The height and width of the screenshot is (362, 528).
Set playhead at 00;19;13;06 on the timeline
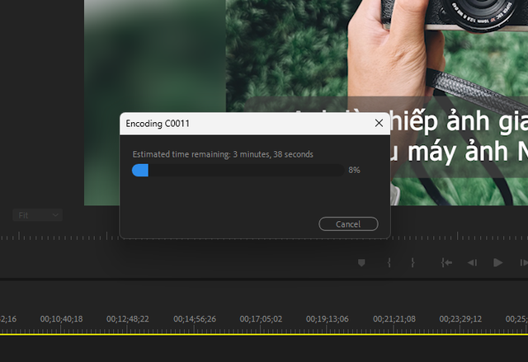tap(328, 318)
